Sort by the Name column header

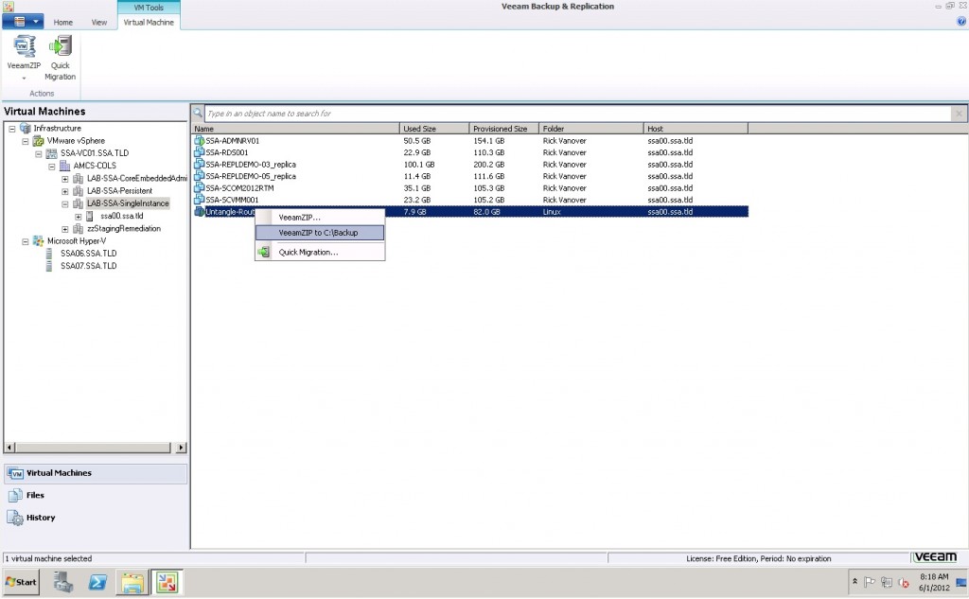click(x=295, y=129)
